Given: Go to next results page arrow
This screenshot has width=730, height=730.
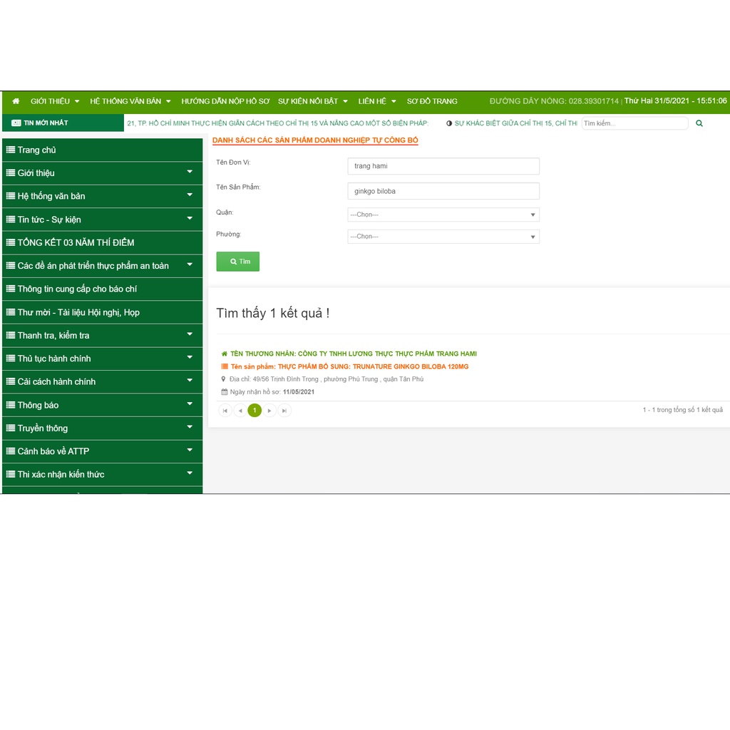Looking at the screenshot, I should point(269,411).
